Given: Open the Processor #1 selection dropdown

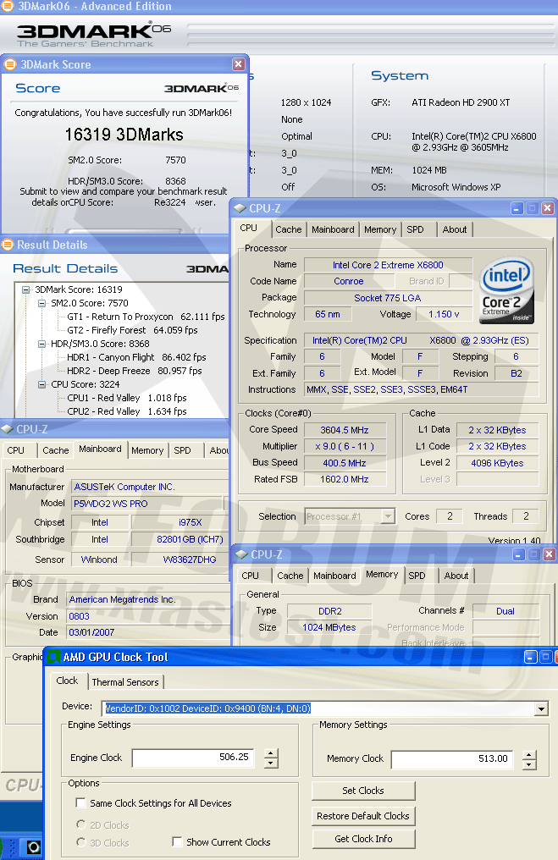Looking at the screenshot, I should [388, 516].
